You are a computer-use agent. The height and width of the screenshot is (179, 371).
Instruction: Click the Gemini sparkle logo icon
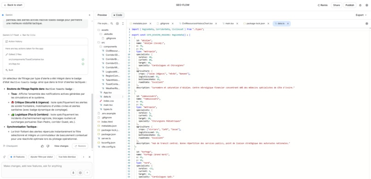pyautogui.click(x=3, y=15)
